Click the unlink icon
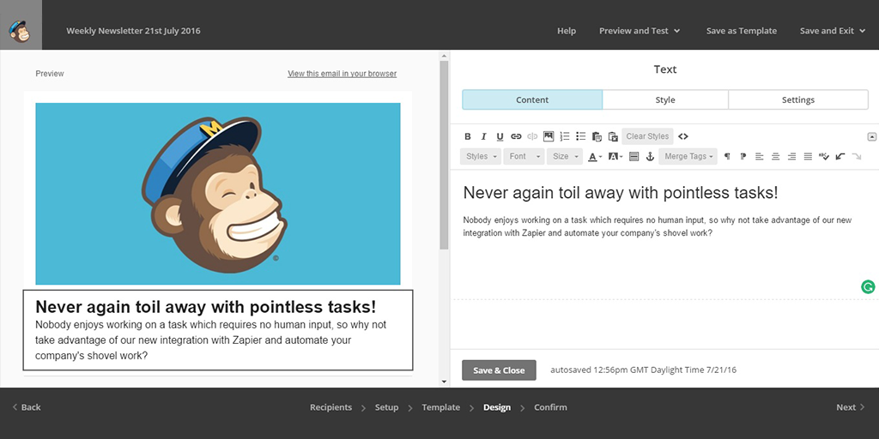The width and height of the screenshot is (879, 439). [x=532, y=136]
